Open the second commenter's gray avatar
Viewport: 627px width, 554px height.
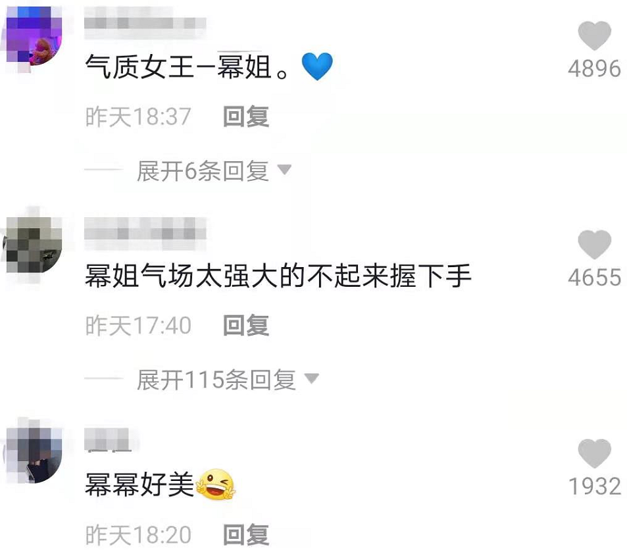pos(33,245)
